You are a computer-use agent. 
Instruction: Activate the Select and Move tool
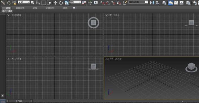(x=55, y=3)
